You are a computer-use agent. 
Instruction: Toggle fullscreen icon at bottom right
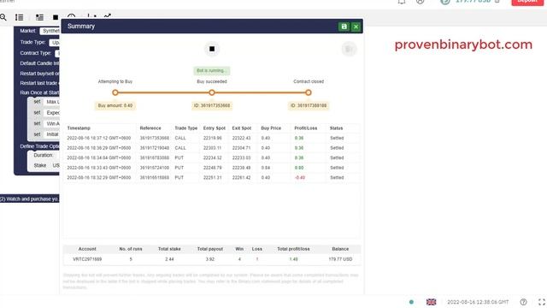point(541,302)
